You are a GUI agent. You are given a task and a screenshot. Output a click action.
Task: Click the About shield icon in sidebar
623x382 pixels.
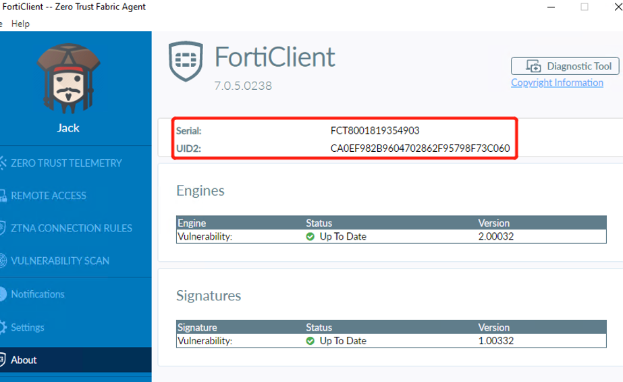click(x=3, y=360)
